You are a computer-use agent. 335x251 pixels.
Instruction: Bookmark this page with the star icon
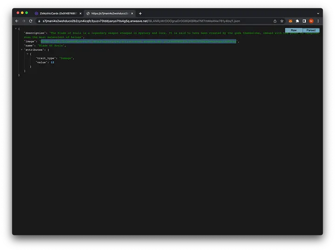(x=282, y=21)
